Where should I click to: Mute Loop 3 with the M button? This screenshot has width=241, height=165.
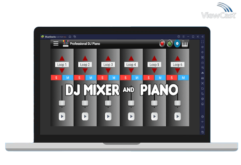point(114,78)
